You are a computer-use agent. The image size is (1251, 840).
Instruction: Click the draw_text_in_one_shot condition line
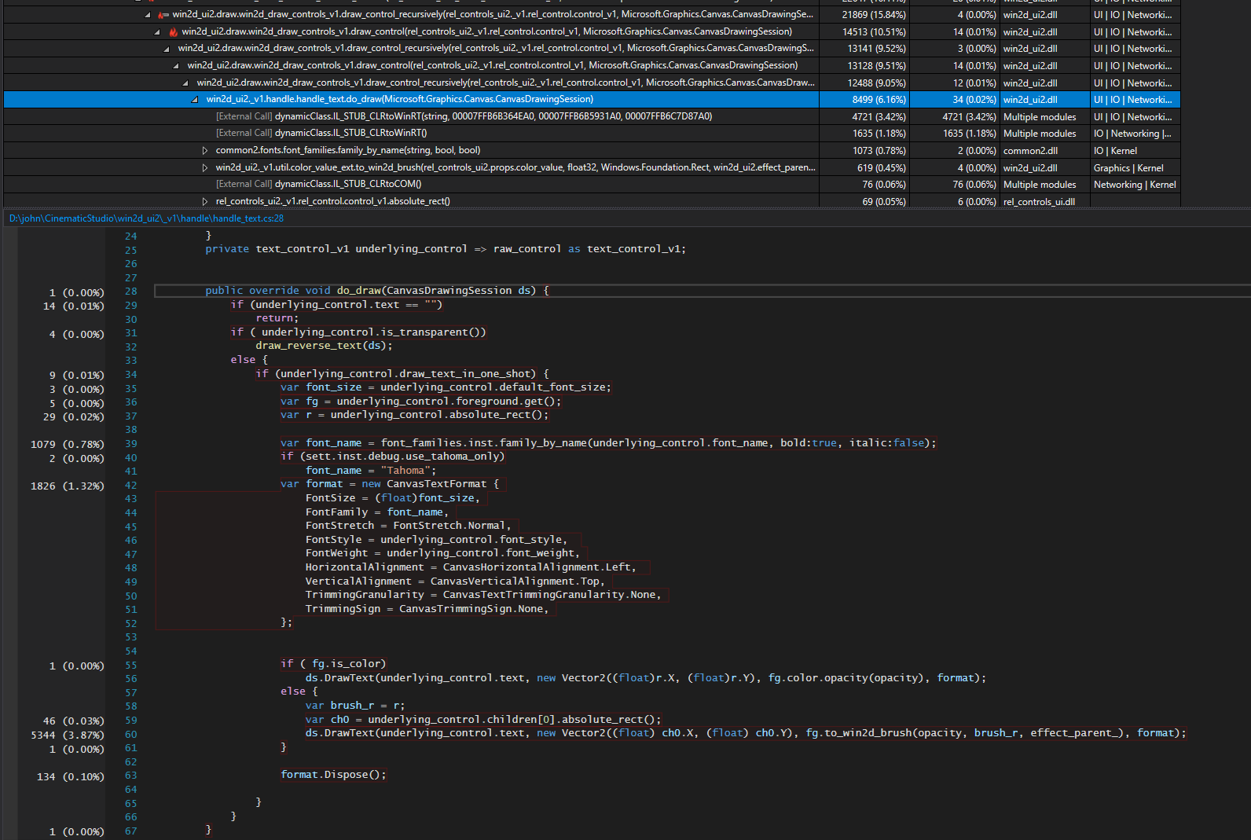coord(402,374)
